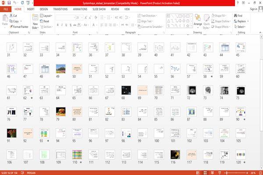Click Convert to SmartArt icon
The width and height of the screenshot is (263, 175).
(139, 27)
